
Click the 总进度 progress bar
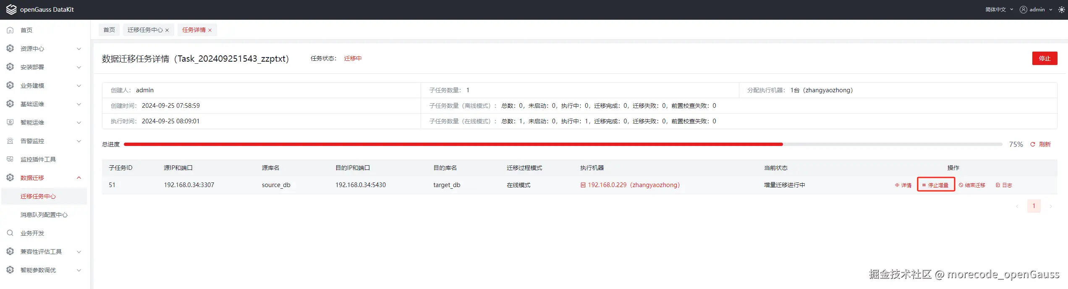(x=563, y=144)
